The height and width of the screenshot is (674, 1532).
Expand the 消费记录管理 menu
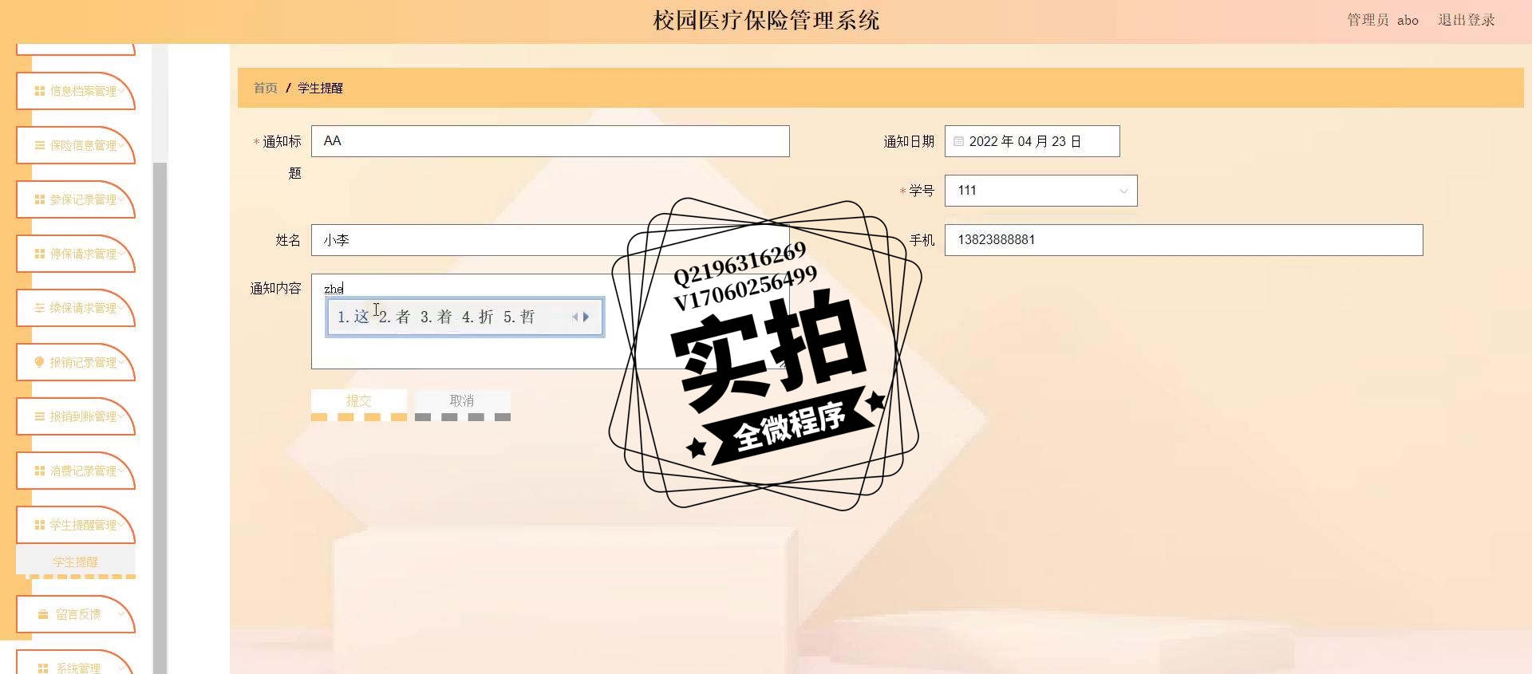(x=76, y=471)
